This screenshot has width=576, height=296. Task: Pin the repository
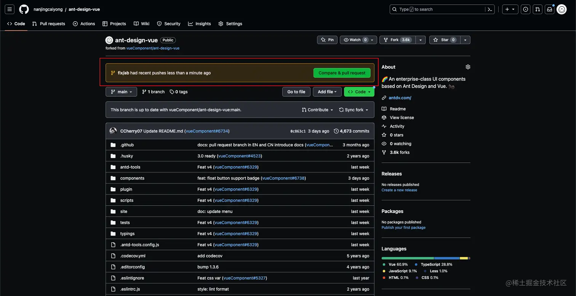327,40
